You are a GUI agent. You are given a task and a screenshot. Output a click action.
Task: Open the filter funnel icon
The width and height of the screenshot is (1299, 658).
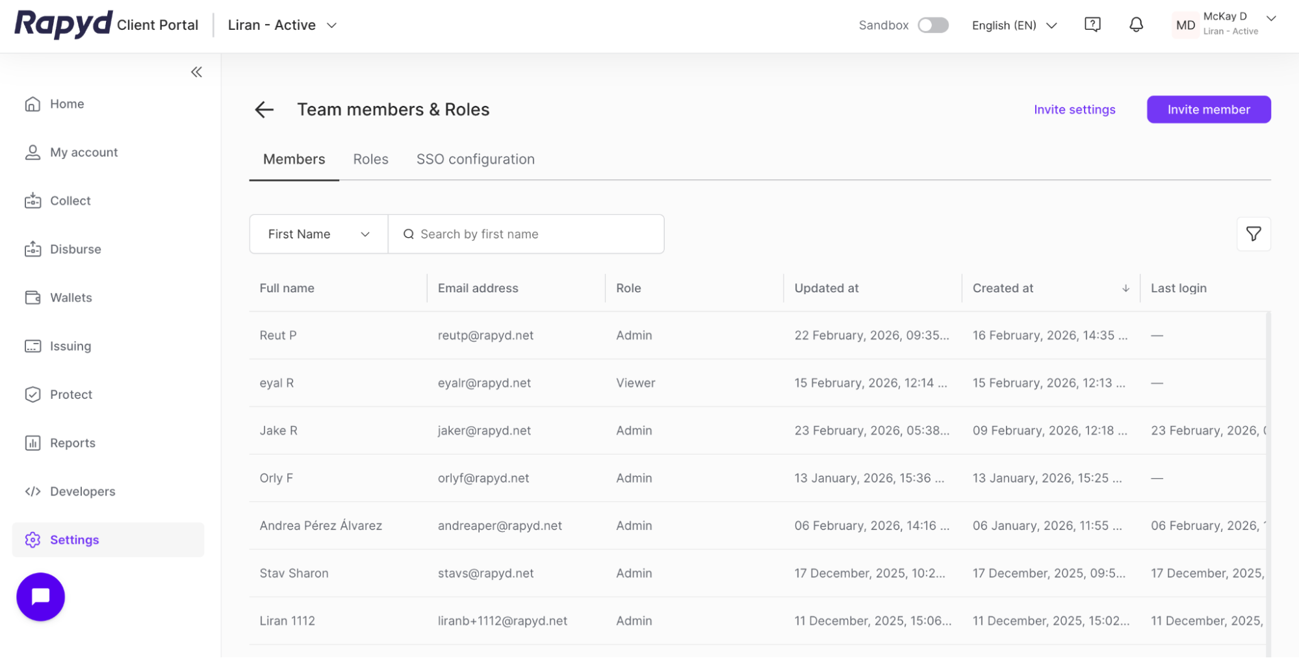click(1253, 234)
